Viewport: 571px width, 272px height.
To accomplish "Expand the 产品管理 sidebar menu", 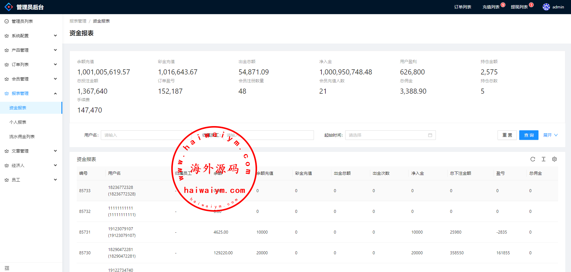I will pos(31,50).
